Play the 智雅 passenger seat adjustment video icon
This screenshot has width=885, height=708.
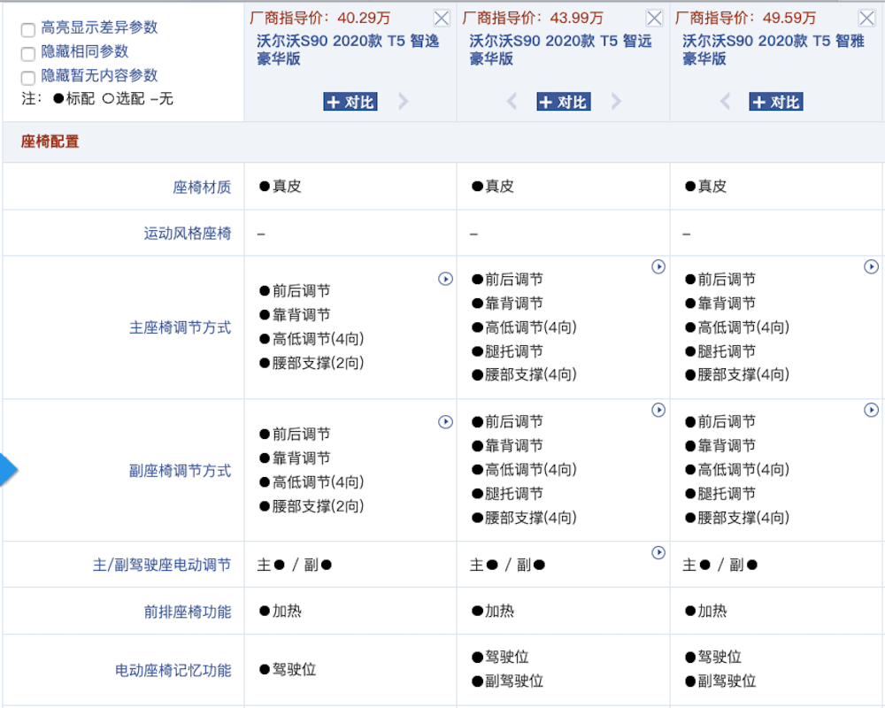(872, 410)
